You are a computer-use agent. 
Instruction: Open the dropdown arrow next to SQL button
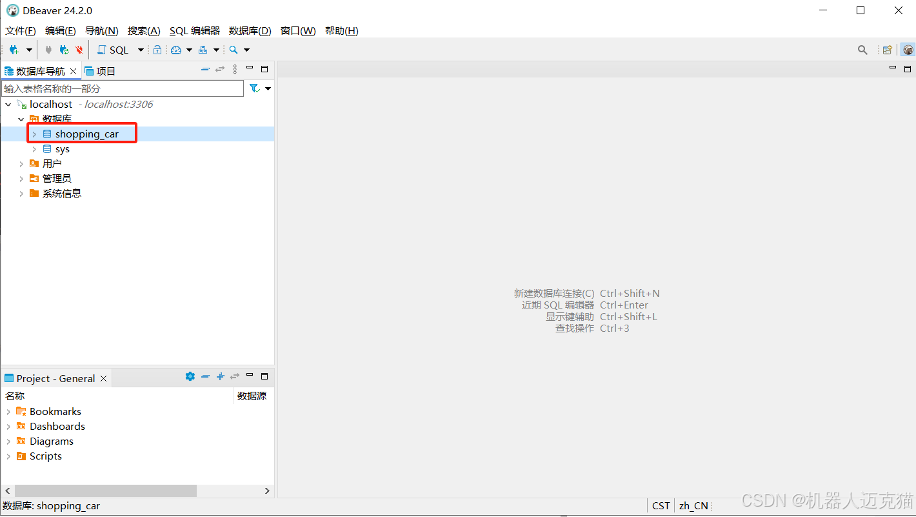click(141, 50)
